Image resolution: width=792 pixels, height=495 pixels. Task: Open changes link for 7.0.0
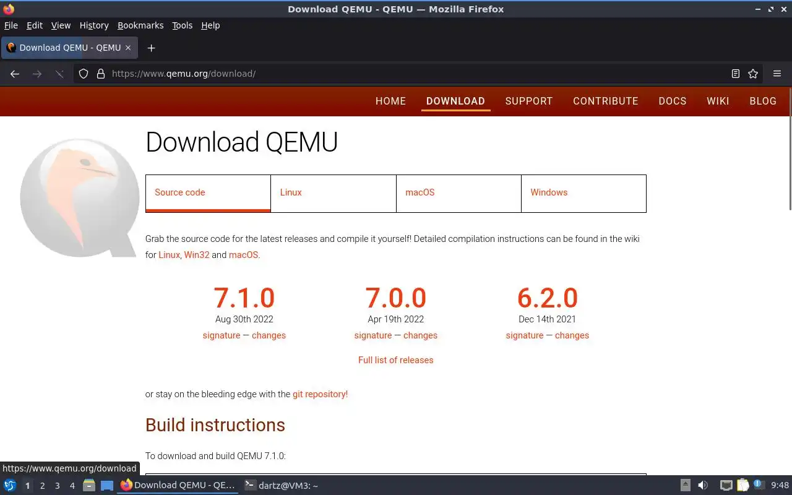coord(420,335)
